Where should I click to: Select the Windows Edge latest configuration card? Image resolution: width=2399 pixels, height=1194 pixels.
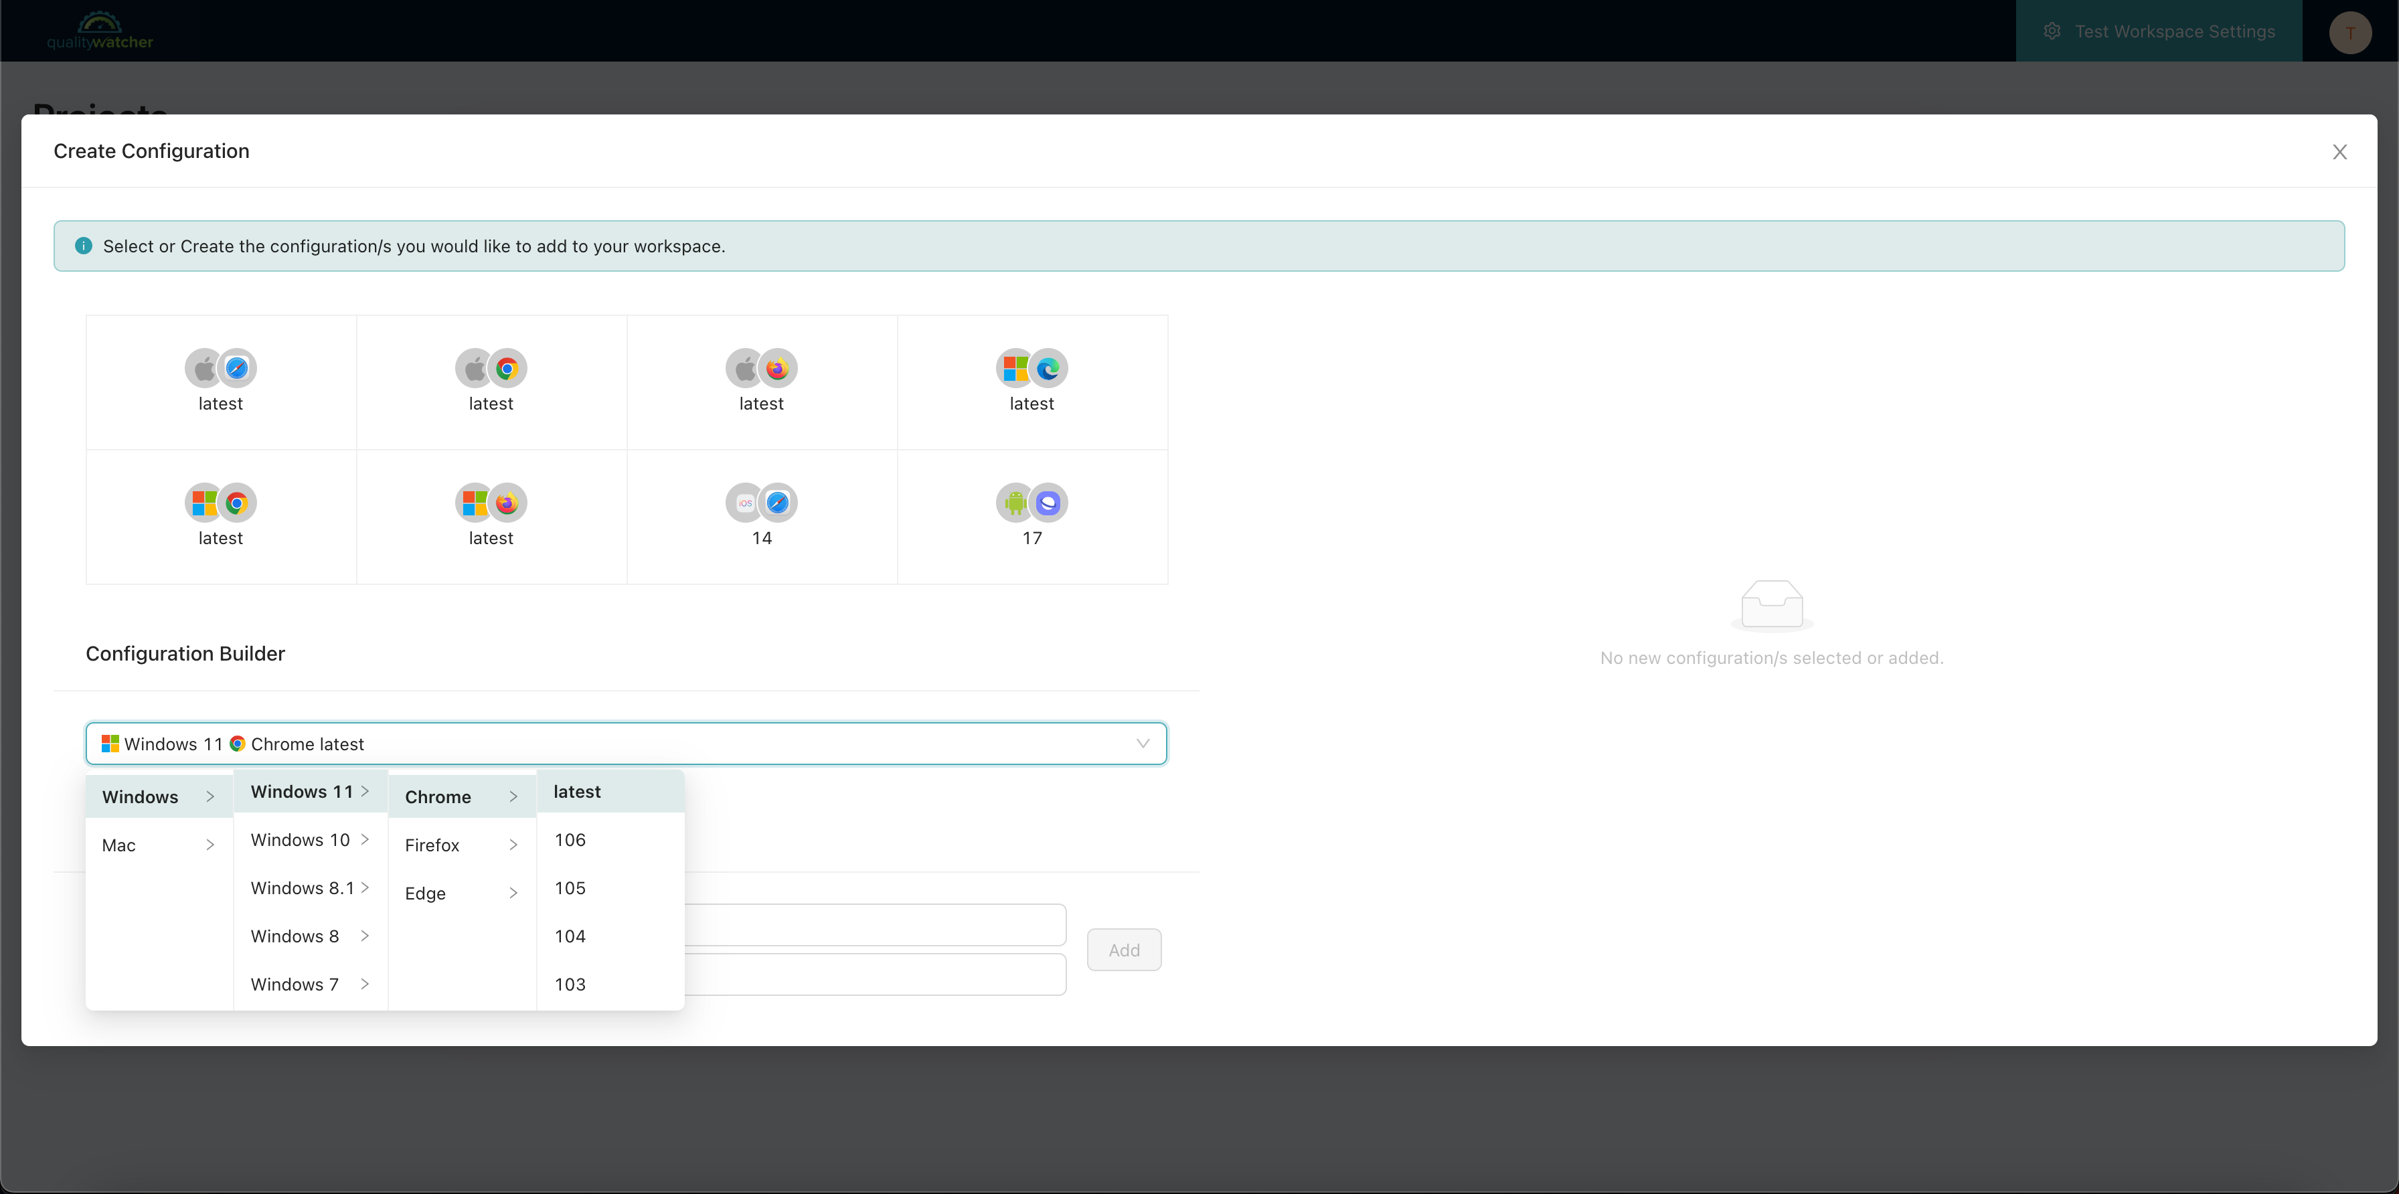click(x=1032, y=382)
